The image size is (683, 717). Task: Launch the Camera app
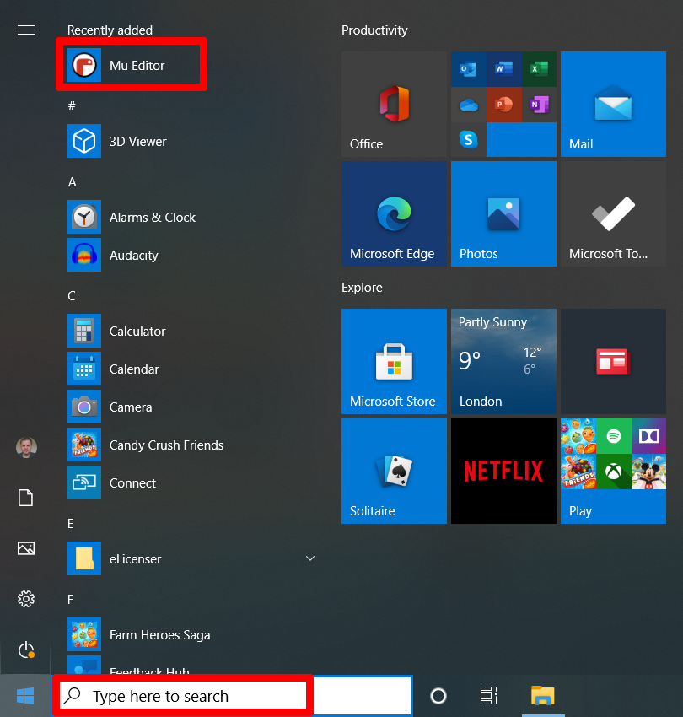192,407
